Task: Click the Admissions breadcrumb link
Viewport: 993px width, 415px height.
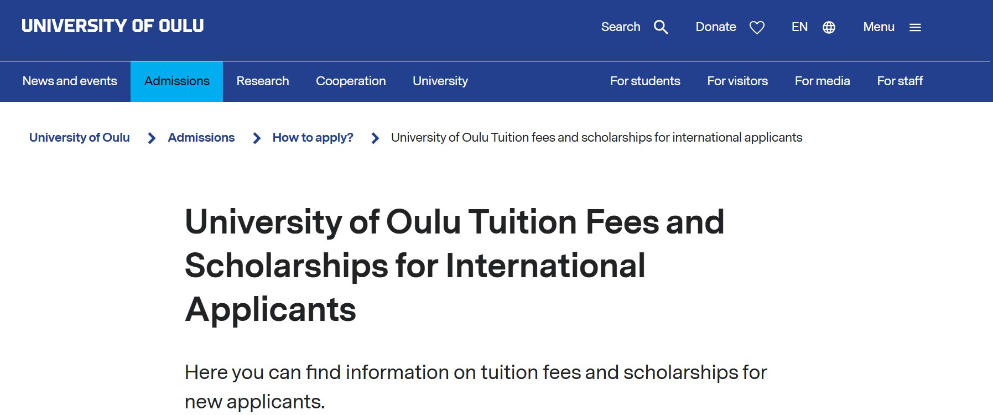Action: point(201,137)
